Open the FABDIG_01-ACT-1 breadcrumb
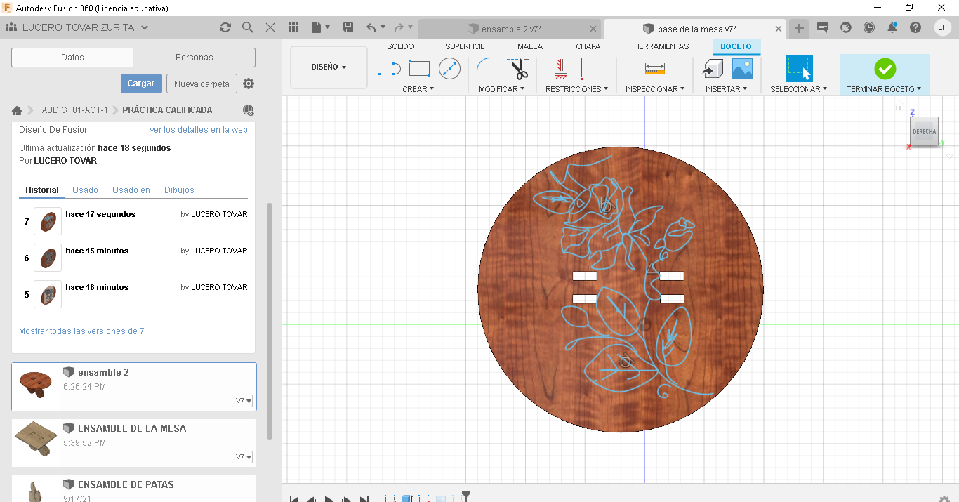 point(73,110)
